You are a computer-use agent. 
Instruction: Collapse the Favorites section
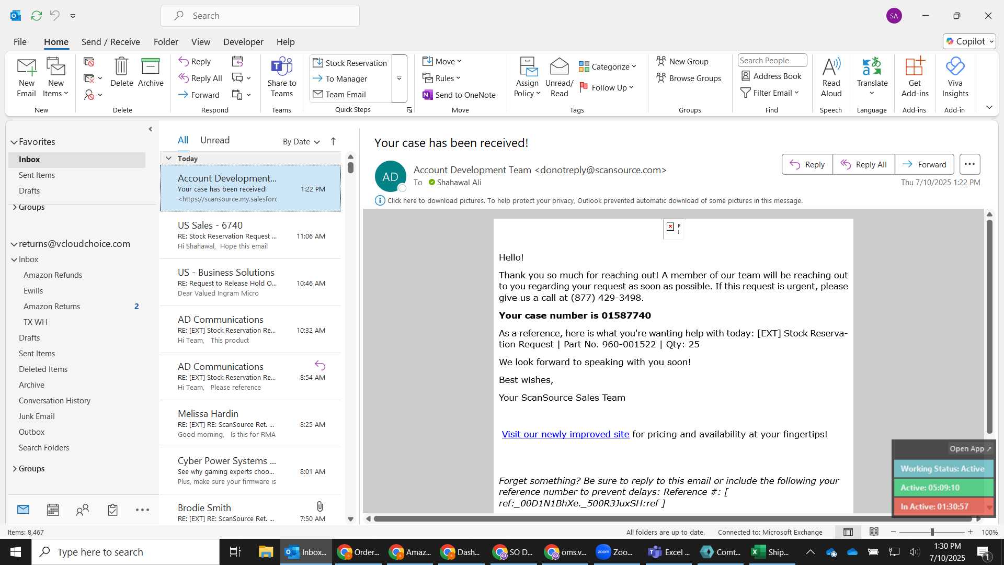point(14,142)
